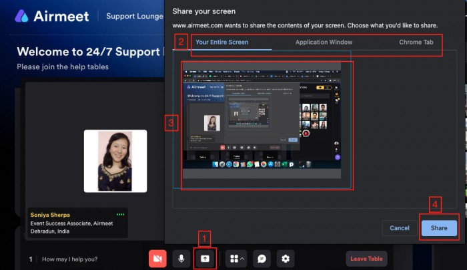Viewport: 467px width, 270px height.
Task: Select the entire screen preview thumbnail
Action: [x=262, y=120]
